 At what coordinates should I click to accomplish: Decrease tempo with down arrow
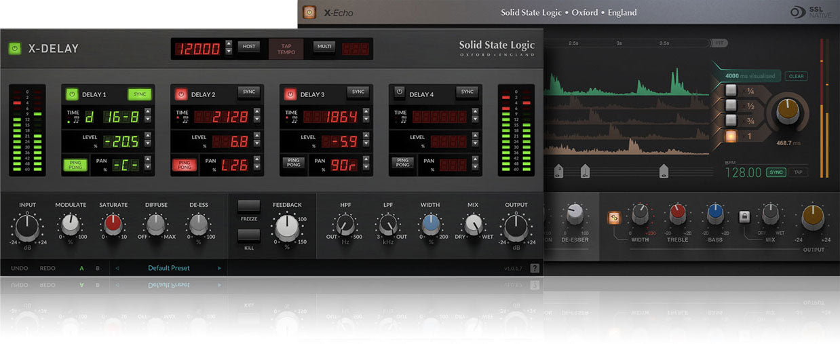[x=229, y=52]
